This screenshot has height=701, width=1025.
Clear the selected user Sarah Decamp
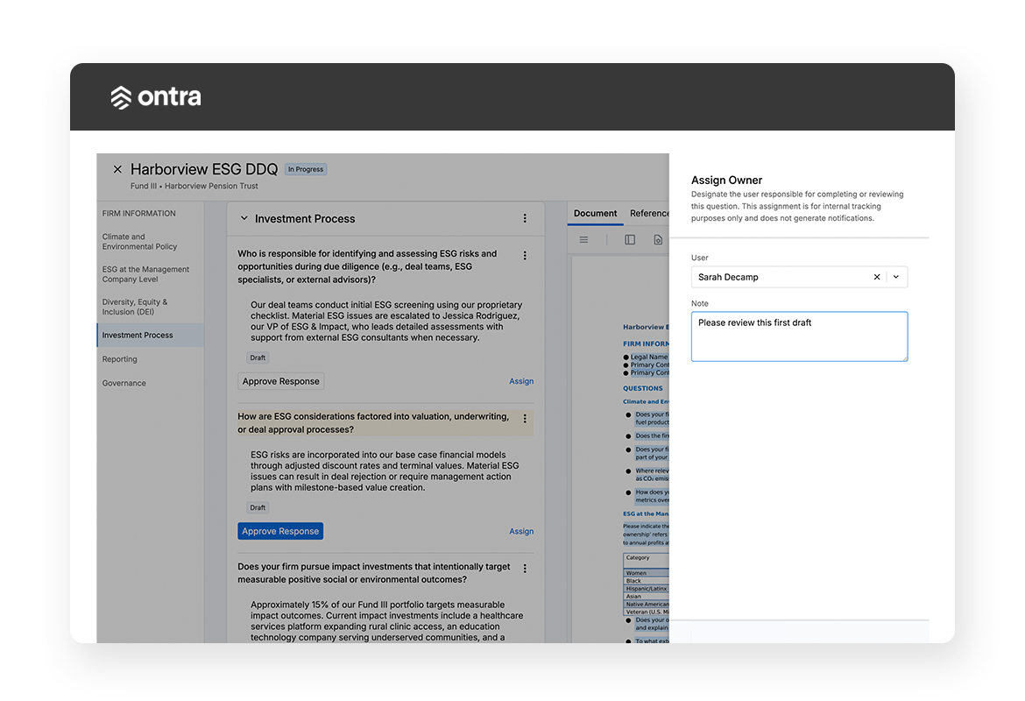876,277
